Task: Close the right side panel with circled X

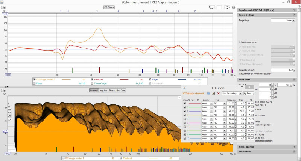Action: point(299,6)
